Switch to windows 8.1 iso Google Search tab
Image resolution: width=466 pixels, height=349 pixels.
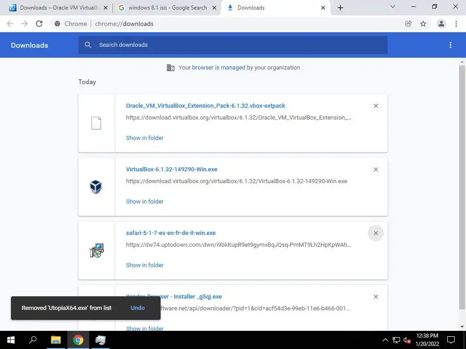[167, 8]
